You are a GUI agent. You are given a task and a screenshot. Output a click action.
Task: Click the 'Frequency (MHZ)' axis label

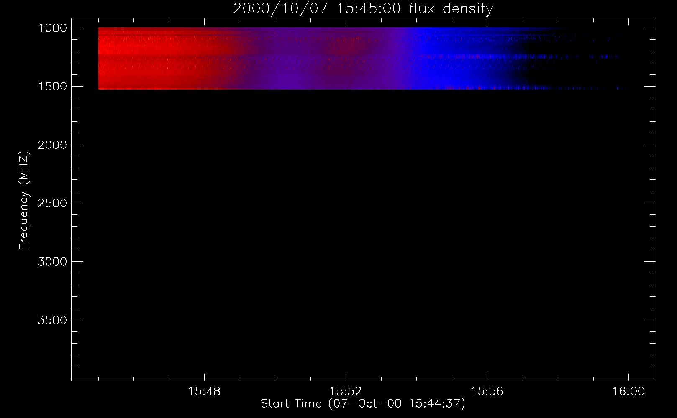[24, 200]
